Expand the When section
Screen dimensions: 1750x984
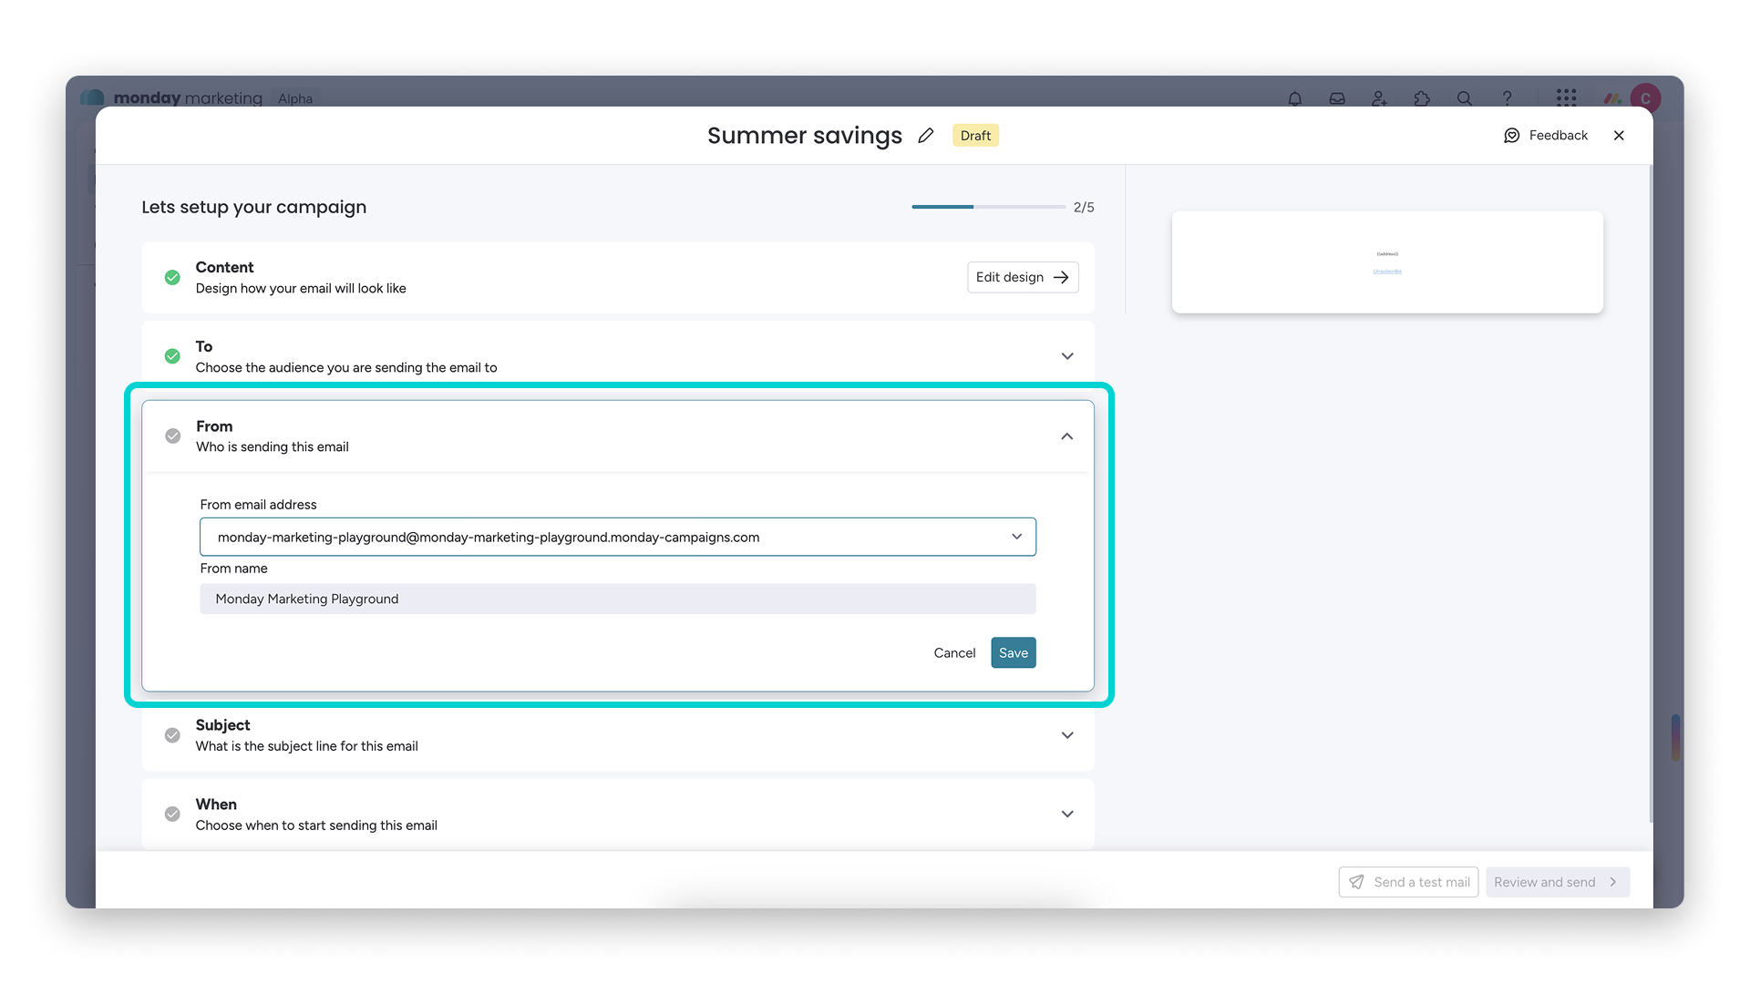[x=1067, y=815]
